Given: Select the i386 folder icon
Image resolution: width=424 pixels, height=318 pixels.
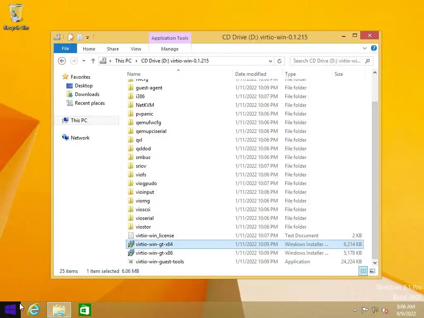Looking at the screenshot, I should click(130, 96).
